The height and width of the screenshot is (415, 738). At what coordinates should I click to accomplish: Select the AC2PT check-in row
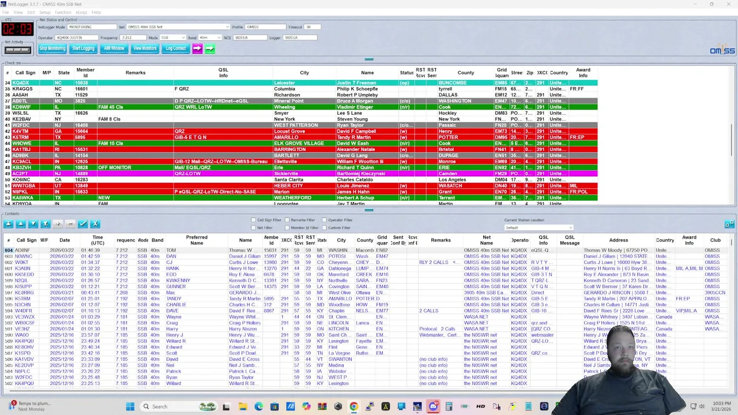click(x=300, y=173)
